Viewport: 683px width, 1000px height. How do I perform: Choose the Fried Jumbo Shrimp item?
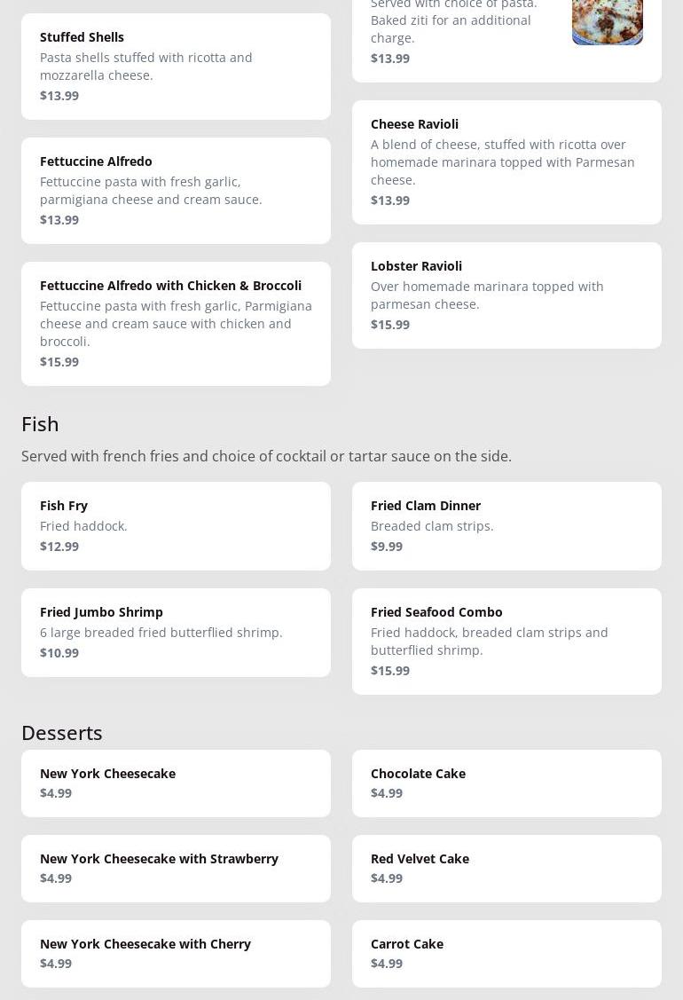pyautogui.click(x=176, y=633)
